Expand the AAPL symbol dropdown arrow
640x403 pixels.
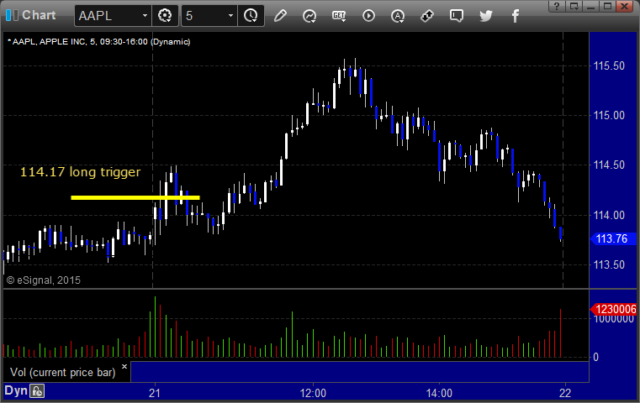pos(145,16)
